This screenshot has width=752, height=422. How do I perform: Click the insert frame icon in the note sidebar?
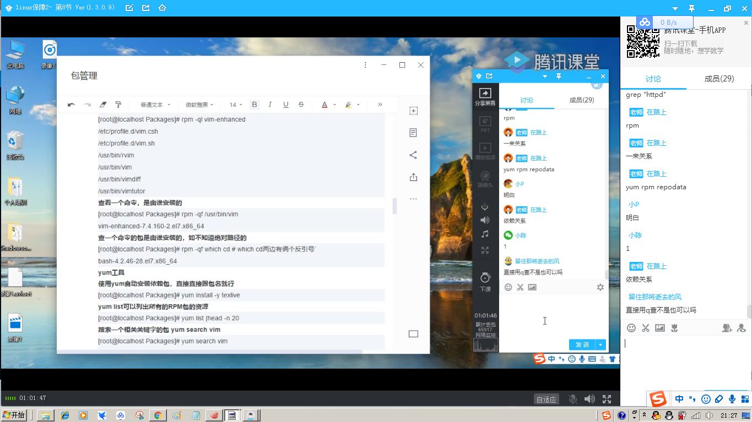413,111
